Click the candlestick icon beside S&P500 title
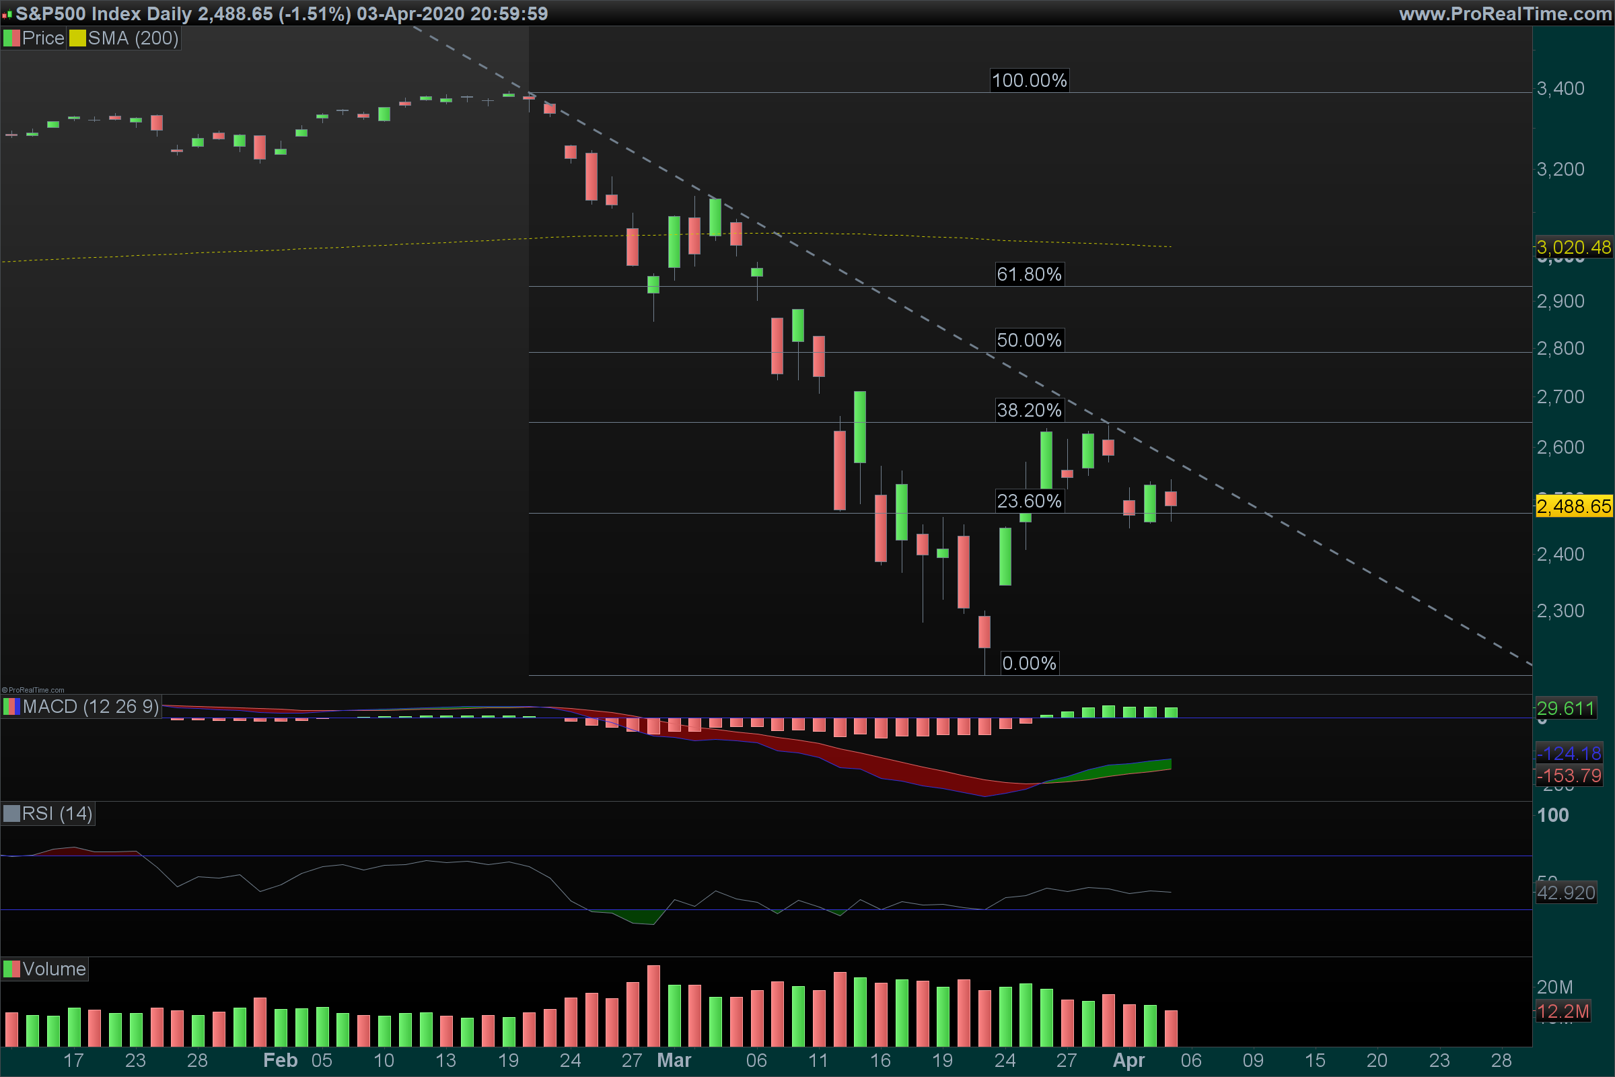Viewport: 1615px width, 1077px height. (x=7, y=13)
